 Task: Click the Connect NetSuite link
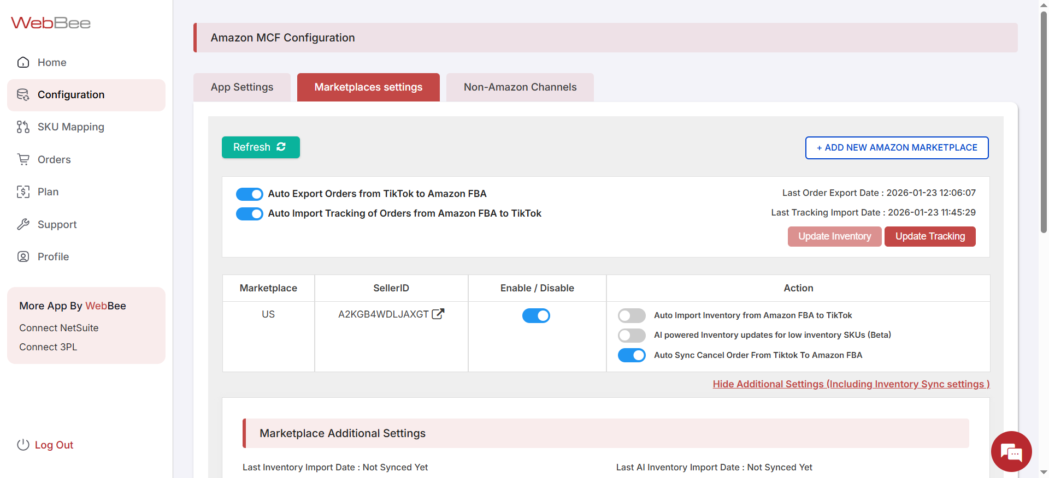point(59,328)
